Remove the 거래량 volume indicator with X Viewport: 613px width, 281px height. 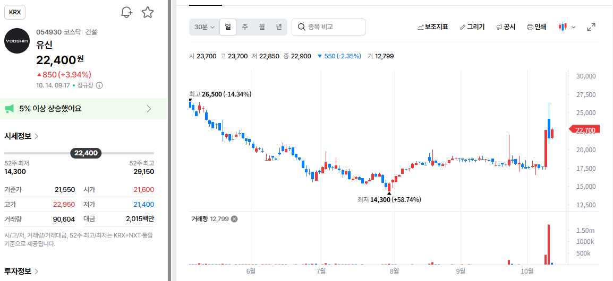[x=234, y=219]
